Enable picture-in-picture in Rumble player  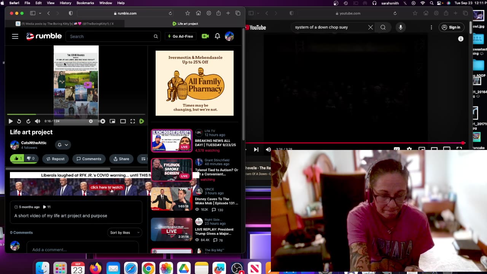[x=112, y=121]
